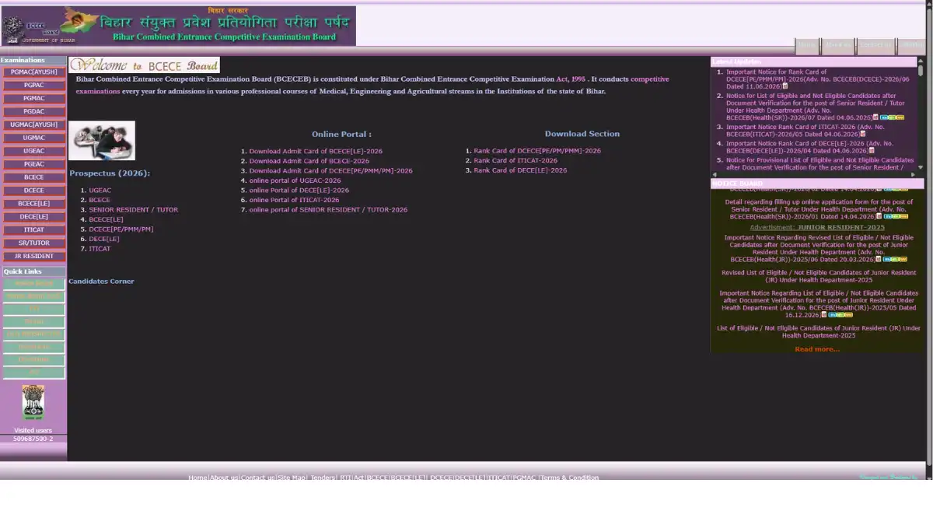Image resolution: width=933 pixels, height=525 pixels.
Task: Click the 'Candidates Corner' heading text
Action: click(101, 282)
